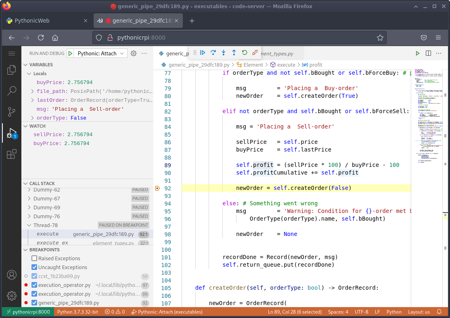Restart the debug session
450x318 pixels.
(244, 53)
